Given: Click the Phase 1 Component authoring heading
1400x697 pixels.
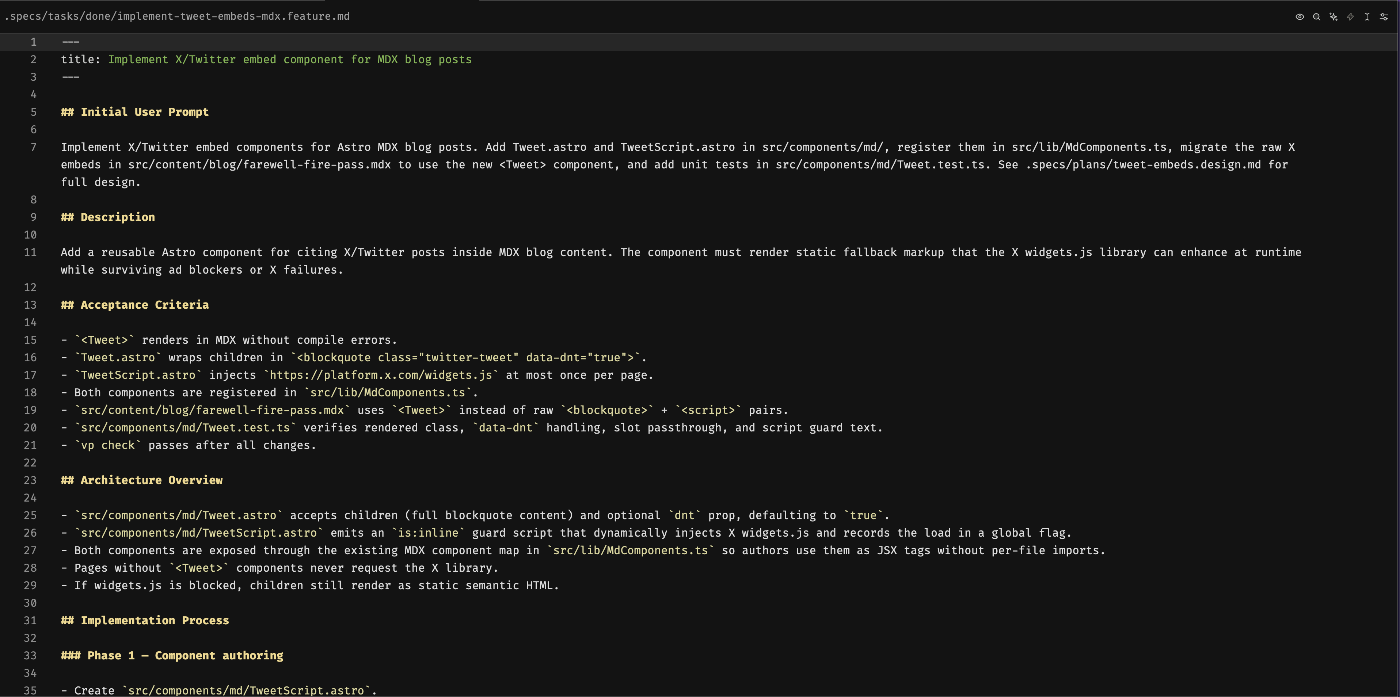Looking at the screenshot, I should click(172, 656).
